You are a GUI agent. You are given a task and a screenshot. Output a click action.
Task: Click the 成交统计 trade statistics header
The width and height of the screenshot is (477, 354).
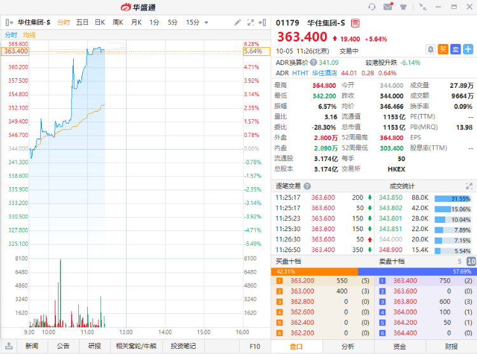click(x=402, y=186)
